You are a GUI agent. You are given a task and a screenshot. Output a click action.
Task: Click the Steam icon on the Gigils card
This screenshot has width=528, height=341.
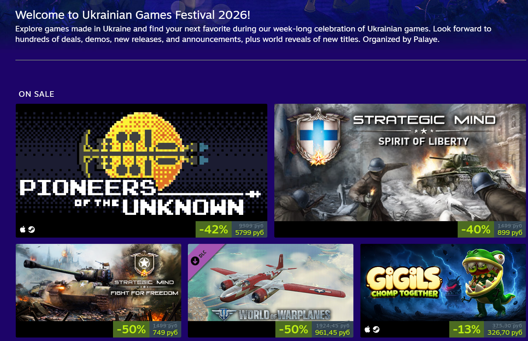click(x=376, y=329)
